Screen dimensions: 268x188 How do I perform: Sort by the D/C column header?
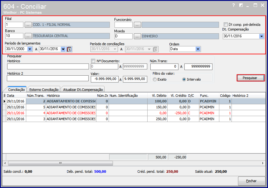193,96
